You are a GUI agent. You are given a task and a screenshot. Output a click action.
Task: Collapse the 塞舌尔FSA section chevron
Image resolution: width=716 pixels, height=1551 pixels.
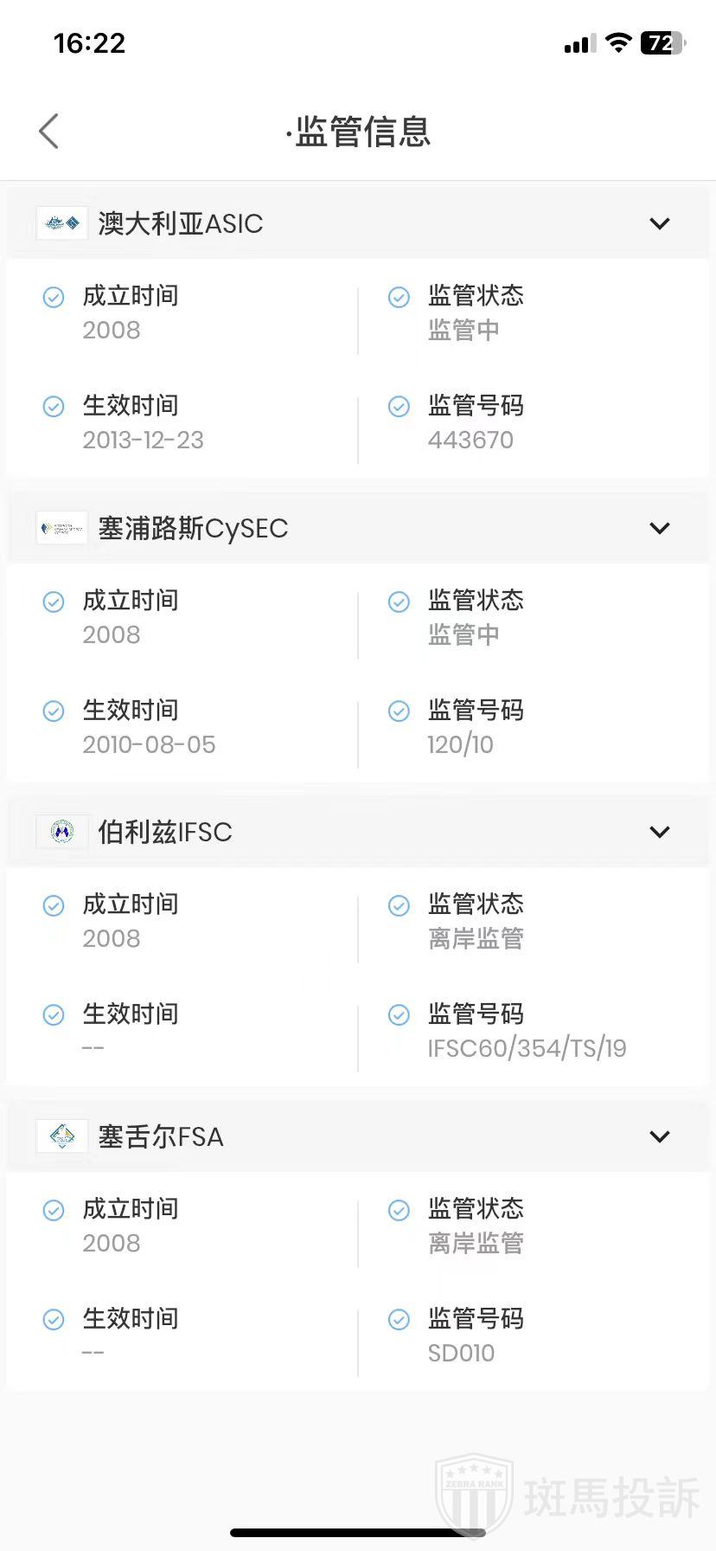coord(659,1136)
